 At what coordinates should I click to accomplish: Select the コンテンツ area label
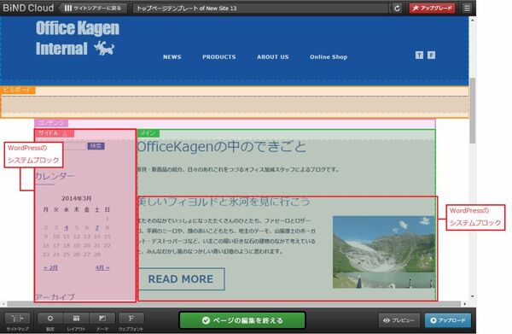51,123
